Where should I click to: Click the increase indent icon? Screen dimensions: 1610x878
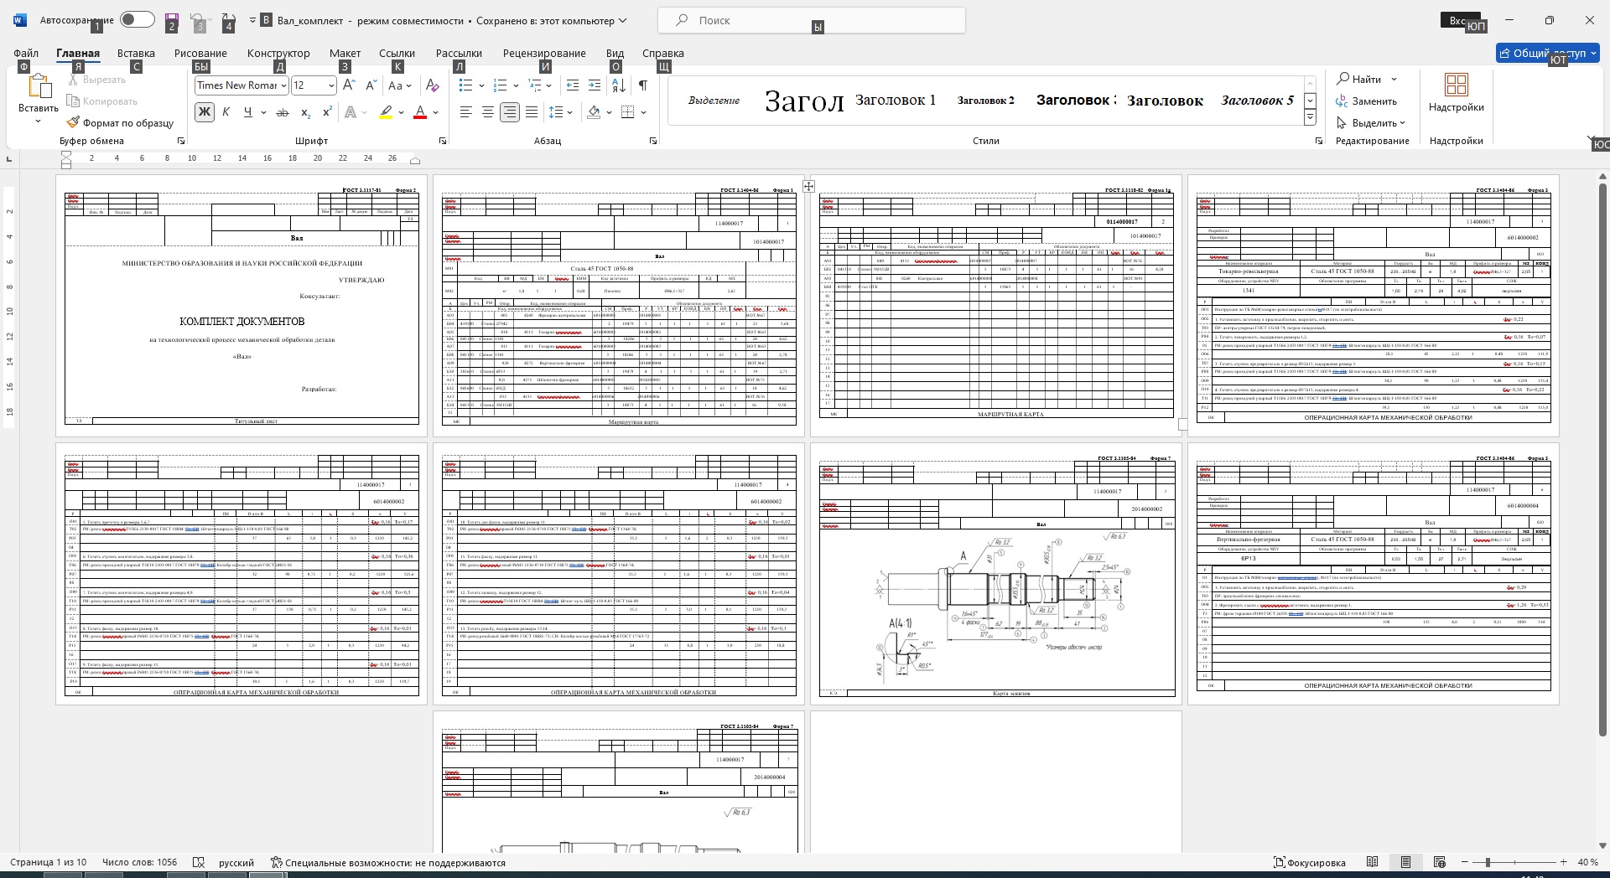coord(595,85)
